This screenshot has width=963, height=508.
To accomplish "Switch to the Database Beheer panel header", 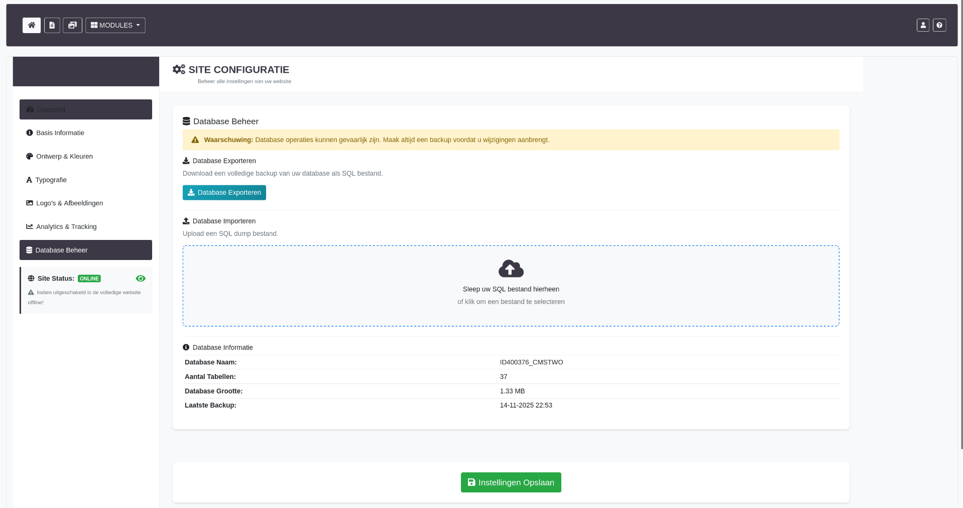I will pos(225,121).
